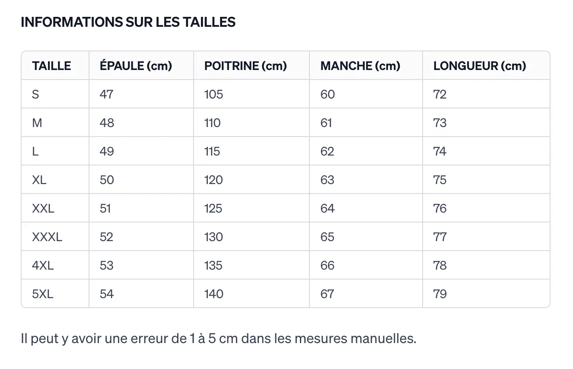Screen dimensions: 573x369
Task: Select shoulder value 47 for size S
Action: tap(106, 94)
